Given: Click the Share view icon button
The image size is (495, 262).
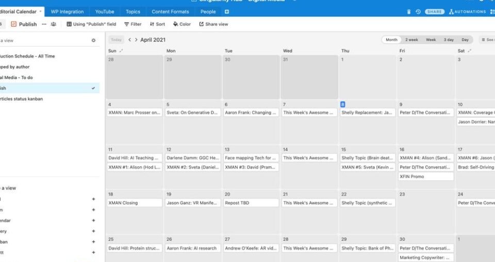Looking at the screenshot, I should (213, 24).
